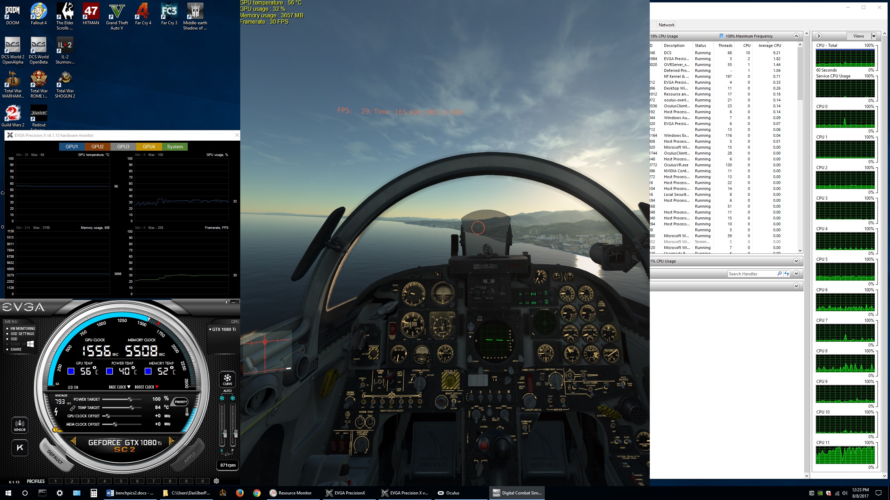Select profile slot 1 in PROFILES
The height and width of the screenshot is (500, 890).
56,481
